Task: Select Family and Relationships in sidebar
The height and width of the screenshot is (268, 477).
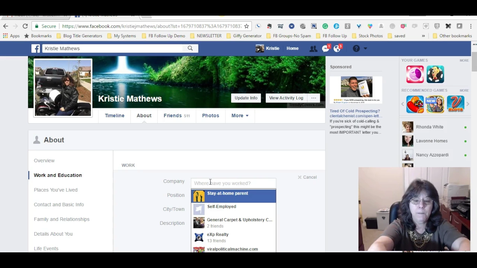Action: point(61,219)
